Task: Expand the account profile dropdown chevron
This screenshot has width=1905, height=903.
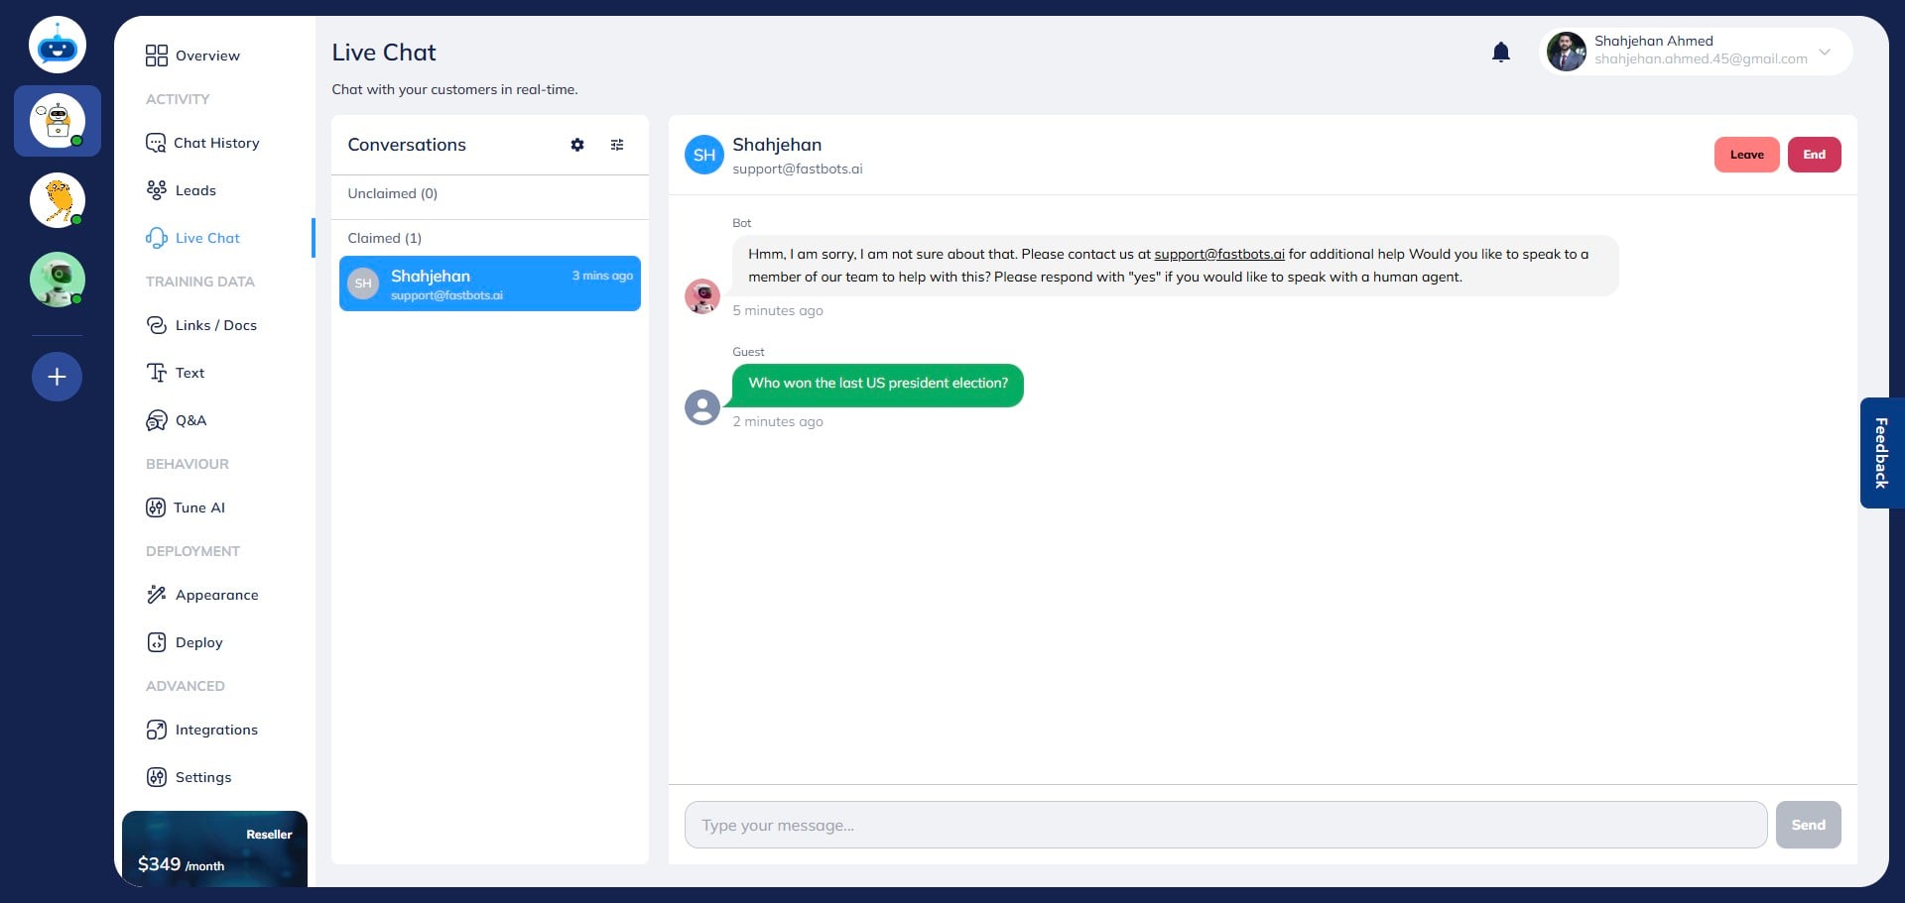Action: [1824, 52]
